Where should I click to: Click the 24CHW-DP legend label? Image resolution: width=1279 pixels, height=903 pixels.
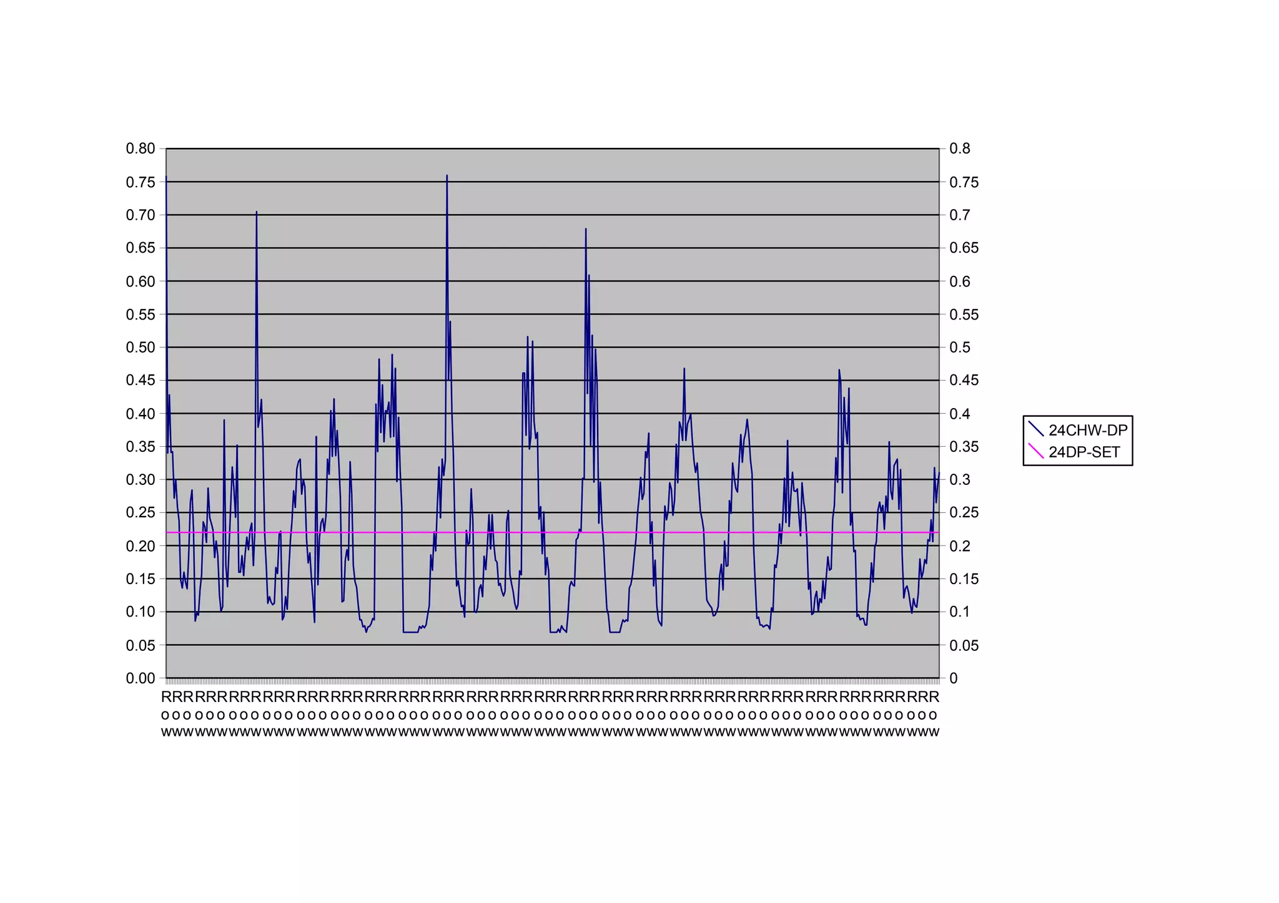click(x=1087, y=430)
